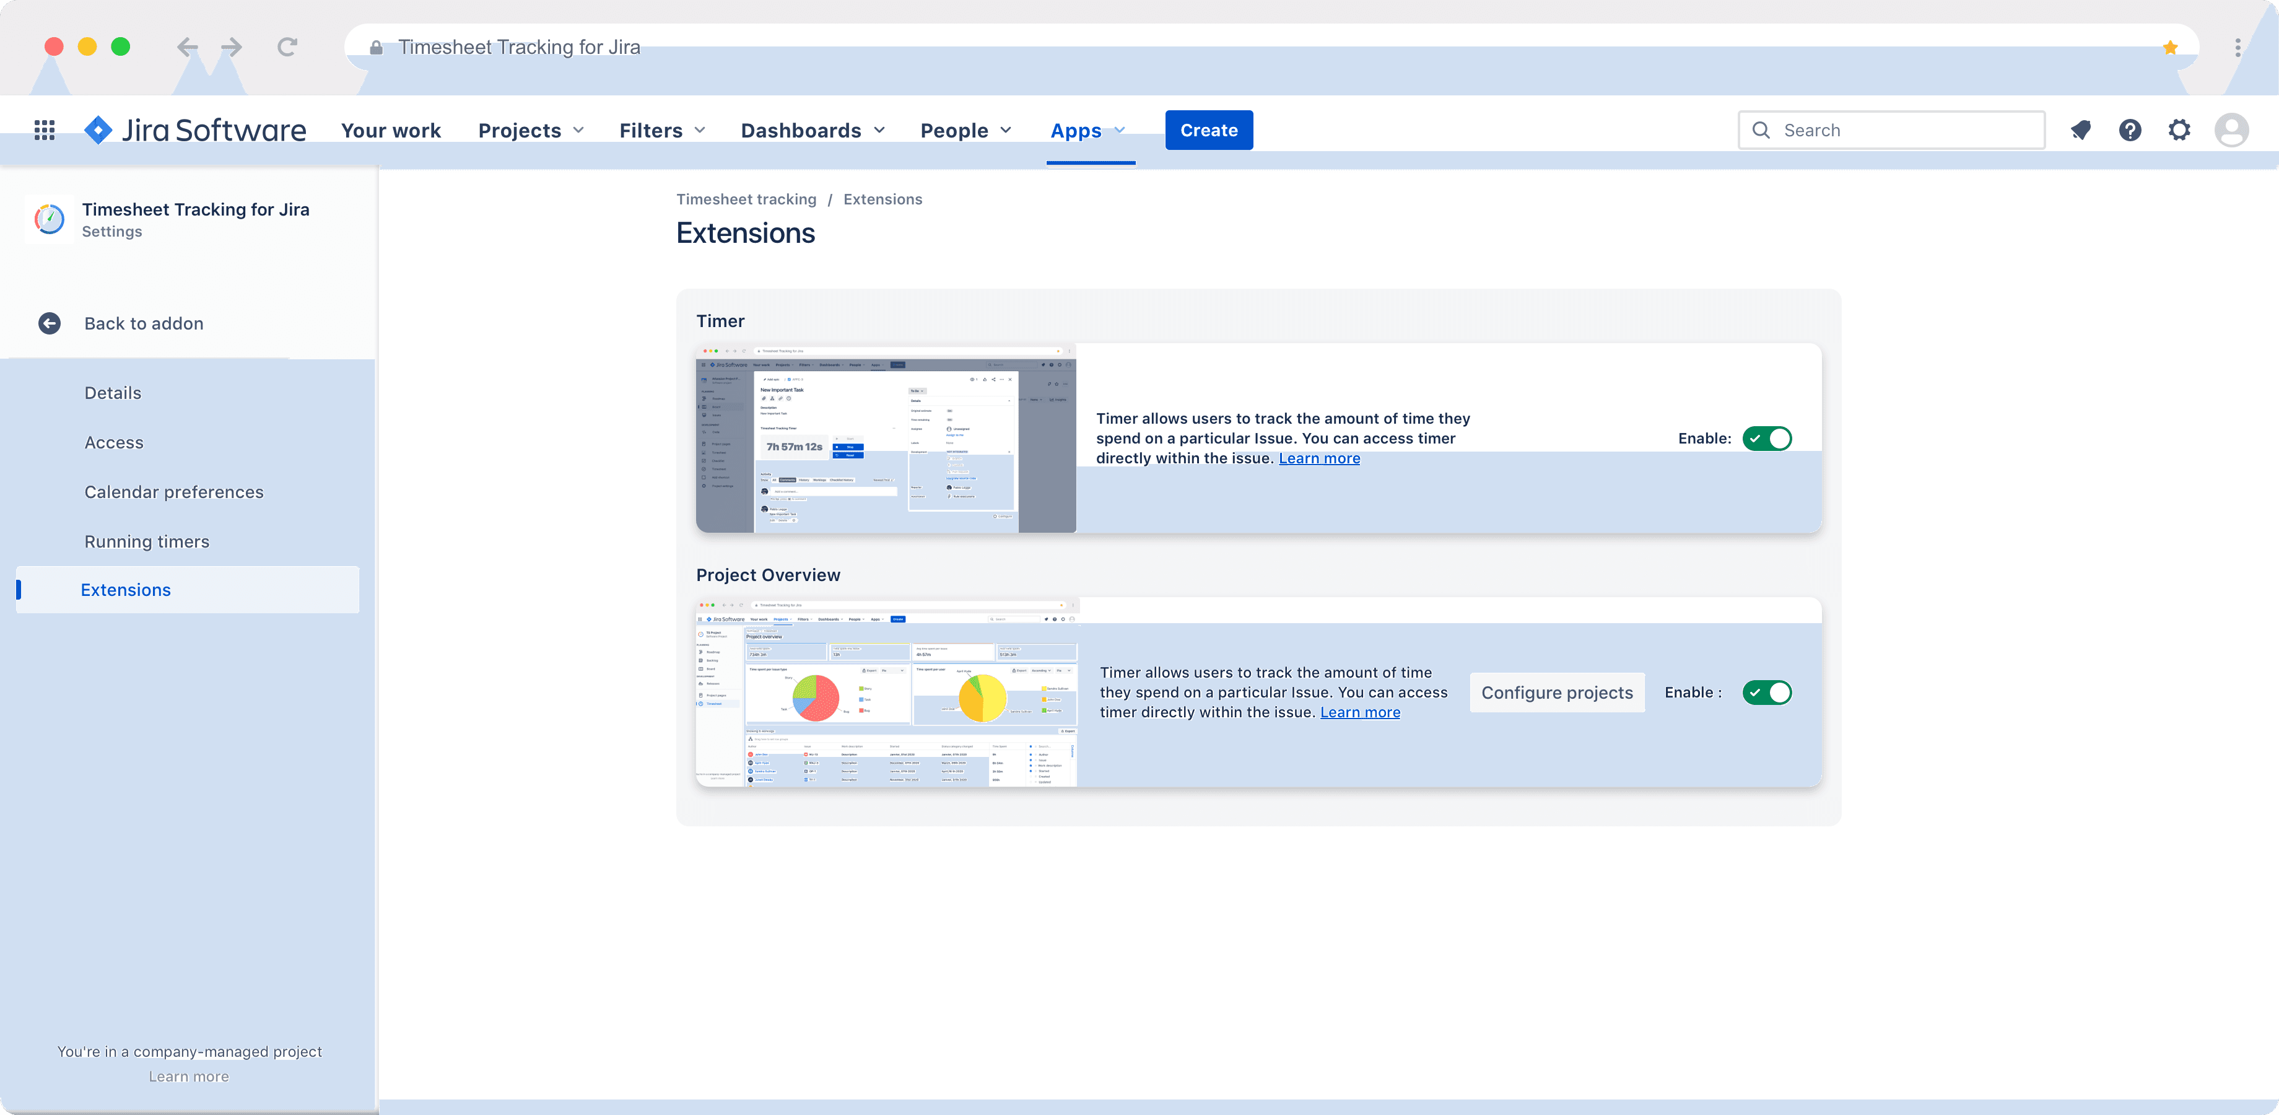Click Configure projects button
The height and width of the screenshot is (1115, 2279).
tap(1556, 692)
